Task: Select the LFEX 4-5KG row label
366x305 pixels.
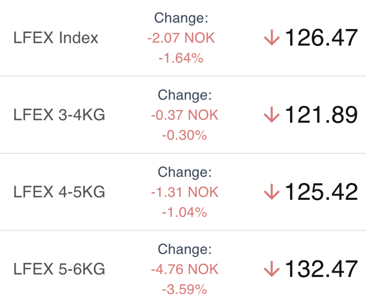Action: click(59, 192)
